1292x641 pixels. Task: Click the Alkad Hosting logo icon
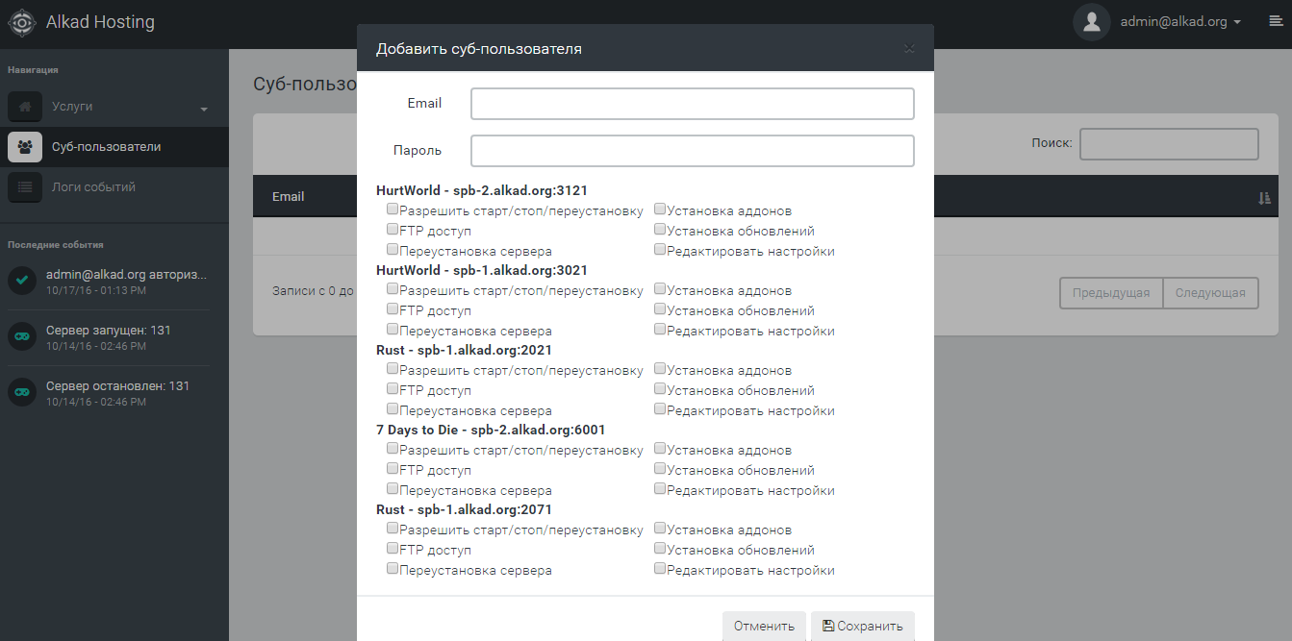(22, 22)
